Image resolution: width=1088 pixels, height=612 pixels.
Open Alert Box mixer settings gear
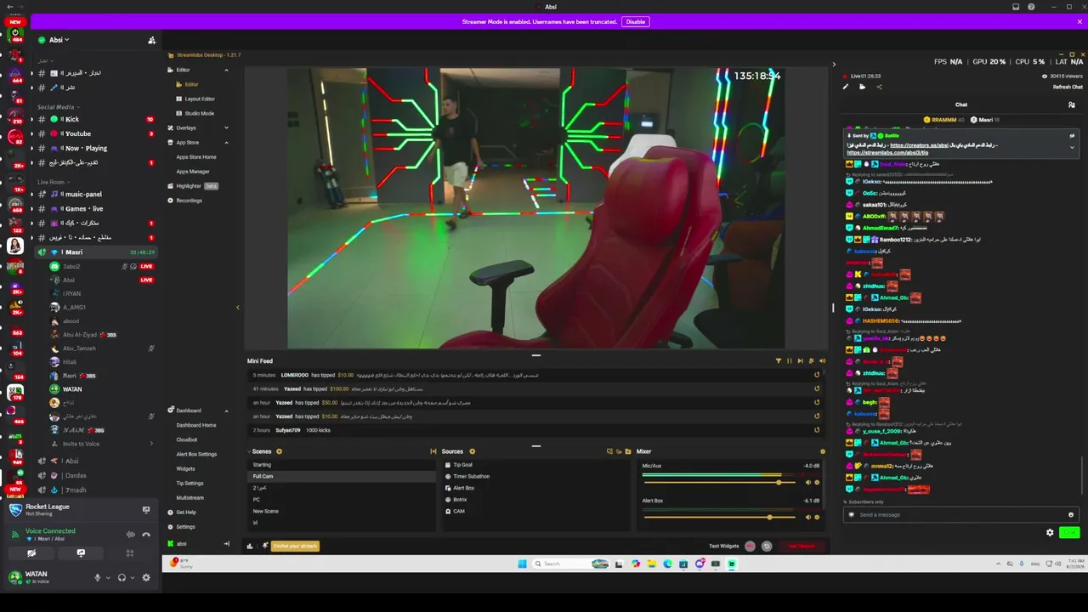click(817, 517)
